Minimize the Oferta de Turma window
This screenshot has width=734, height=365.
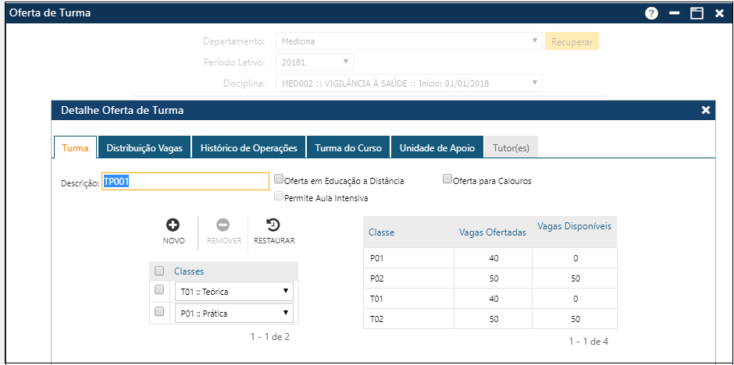tap(675, 13)
